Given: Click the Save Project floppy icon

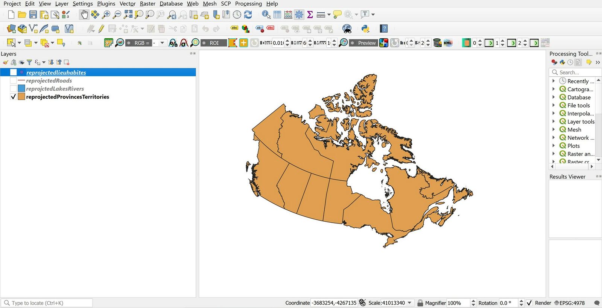Looking at the screenshot, I should pyautogui.click(x=33, y=15).
